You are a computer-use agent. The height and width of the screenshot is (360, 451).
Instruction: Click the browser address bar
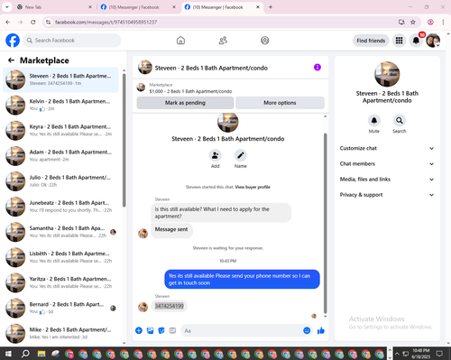pyautogui.click(x=223, y=22)
